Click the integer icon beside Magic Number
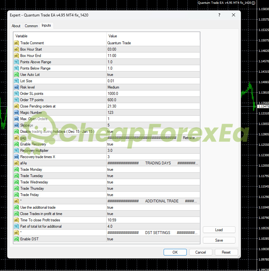 [x=16, y=113]
